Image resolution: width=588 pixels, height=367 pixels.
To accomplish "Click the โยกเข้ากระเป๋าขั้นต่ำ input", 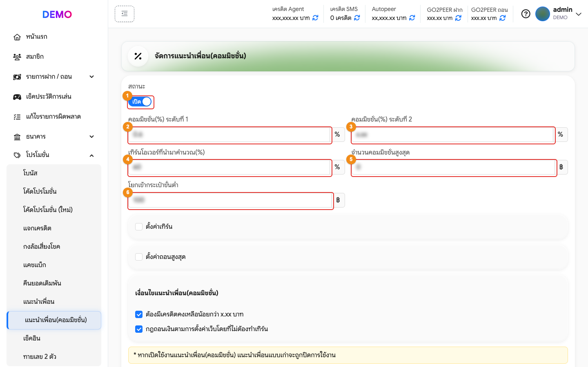I will [230, 200].
